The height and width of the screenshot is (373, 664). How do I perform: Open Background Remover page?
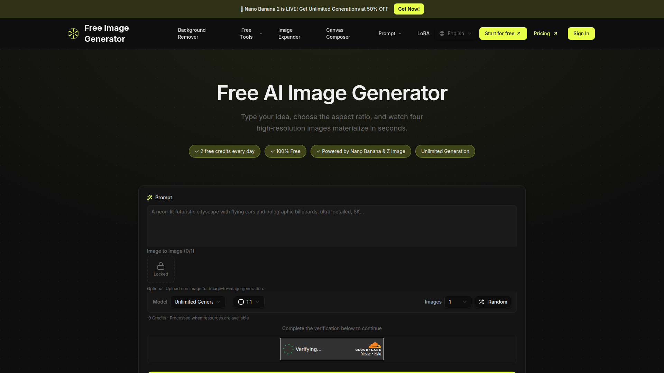tap(192, 34)
